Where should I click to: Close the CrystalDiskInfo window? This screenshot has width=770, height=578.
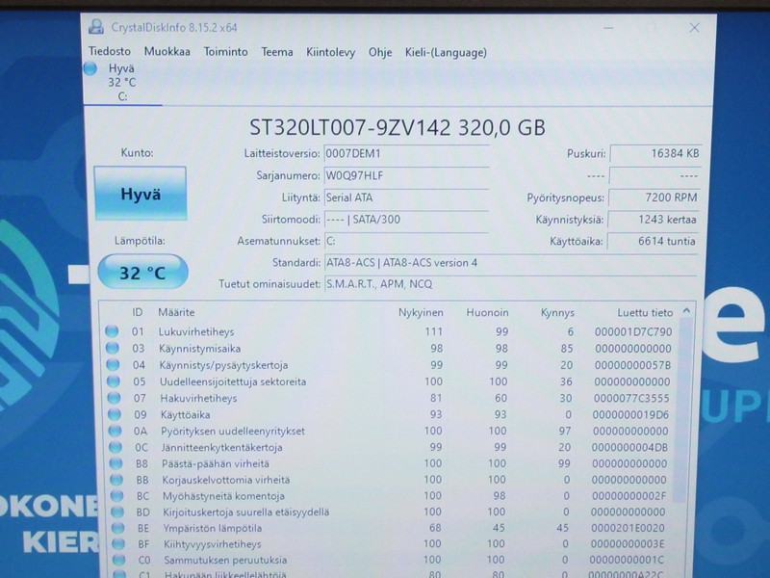[x=694, y=28]
